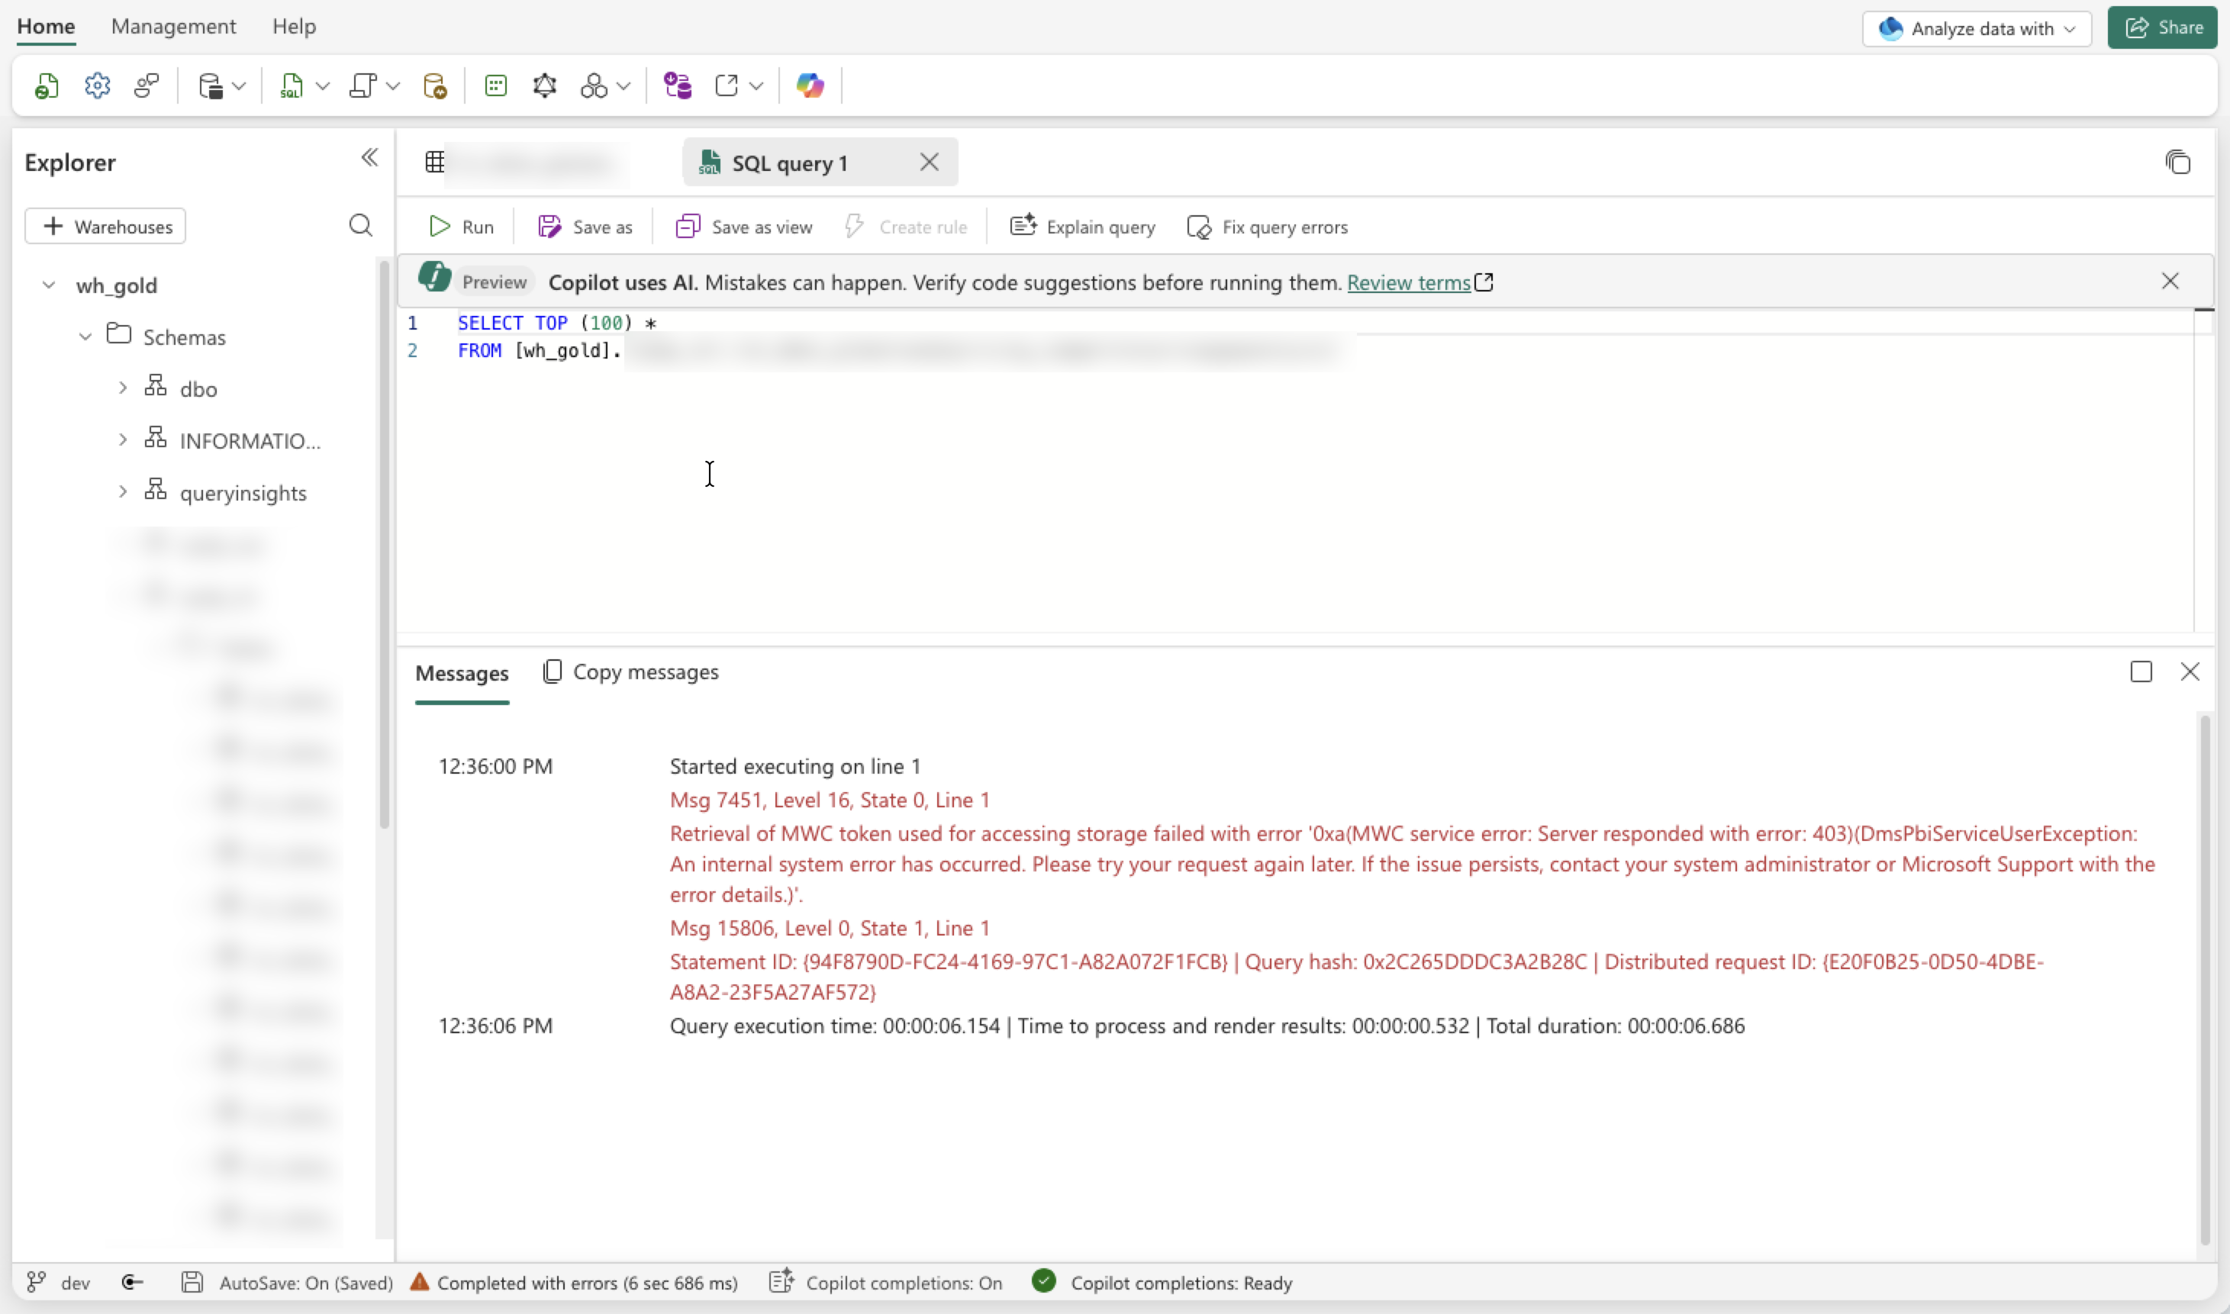Click Copy messages
This screenshot has height=1314, width=2230.
point(630,672)
